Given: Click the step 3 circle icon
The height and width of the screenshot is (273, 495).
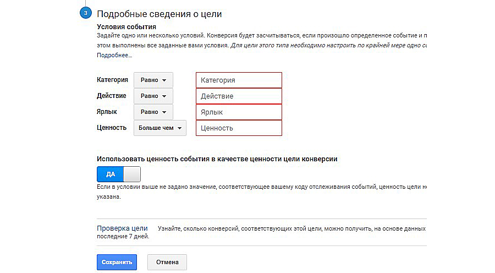Looking at the screenshot, I should 86,13.
